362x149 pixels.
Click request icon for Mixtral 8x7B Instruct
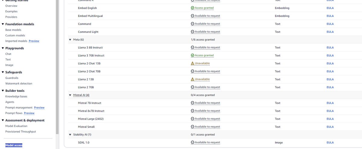[192, 111]
